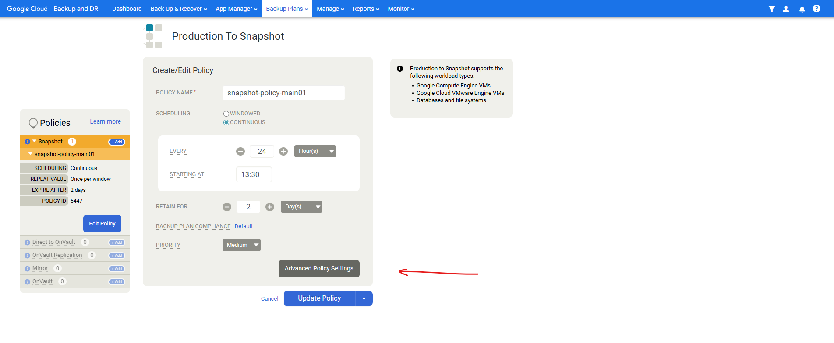Click the OnVault info icon
834x343 pixels.
click(x=27, y=282)
